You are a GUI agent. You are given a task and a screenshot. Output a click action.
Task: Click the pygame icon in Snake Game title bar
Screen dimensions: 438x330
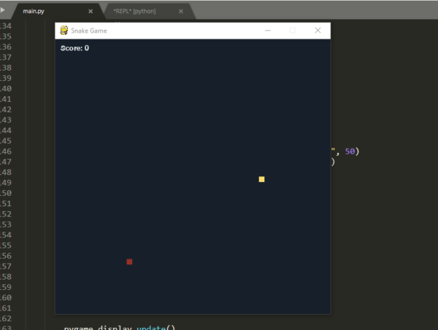coord(64,31)
